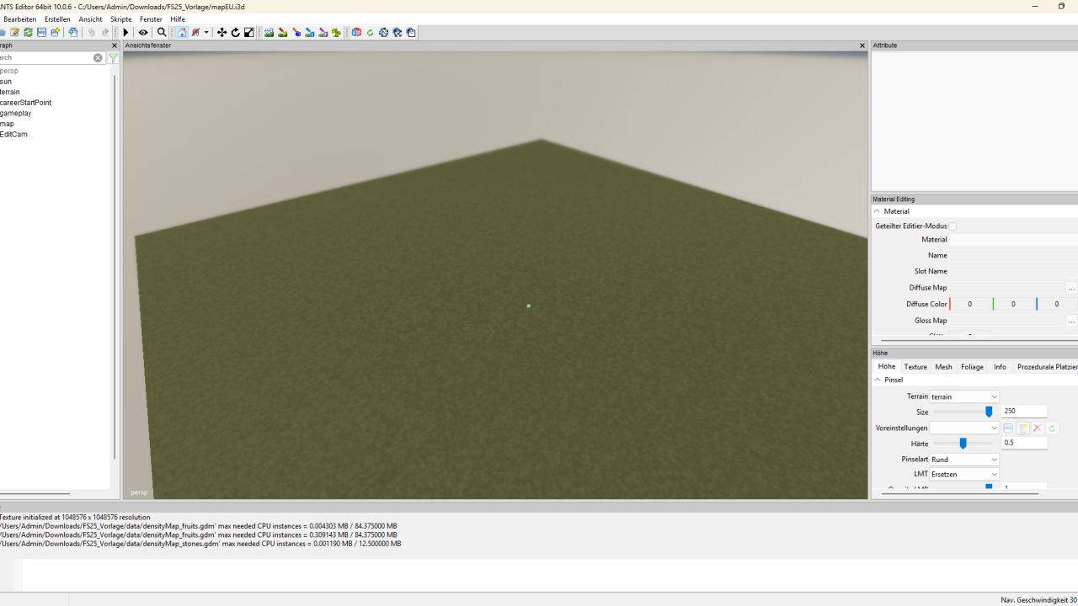Click the Härte slider handle
Image resolution: width=1078 pixels, height=606 pixels.
click(x=963, y=444)
